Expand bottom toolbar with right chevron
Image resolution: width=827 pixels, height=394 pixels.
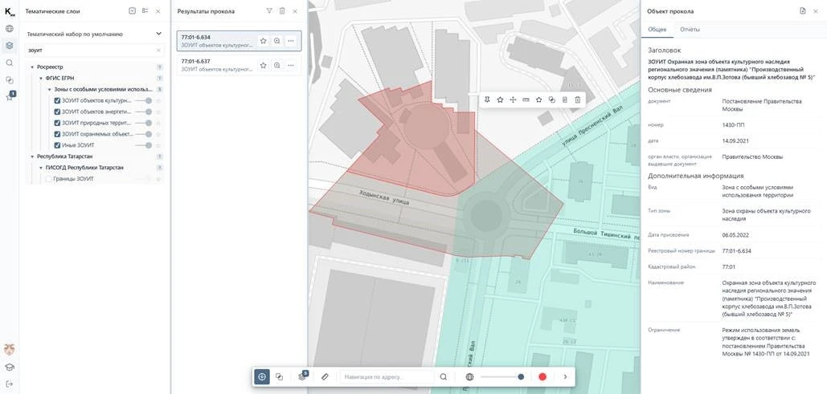(565, 376)
